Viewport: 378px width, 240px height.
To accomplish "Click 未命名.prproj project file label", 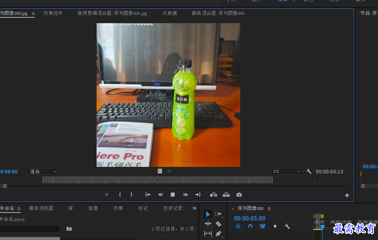I will click(x=12, y=219).
